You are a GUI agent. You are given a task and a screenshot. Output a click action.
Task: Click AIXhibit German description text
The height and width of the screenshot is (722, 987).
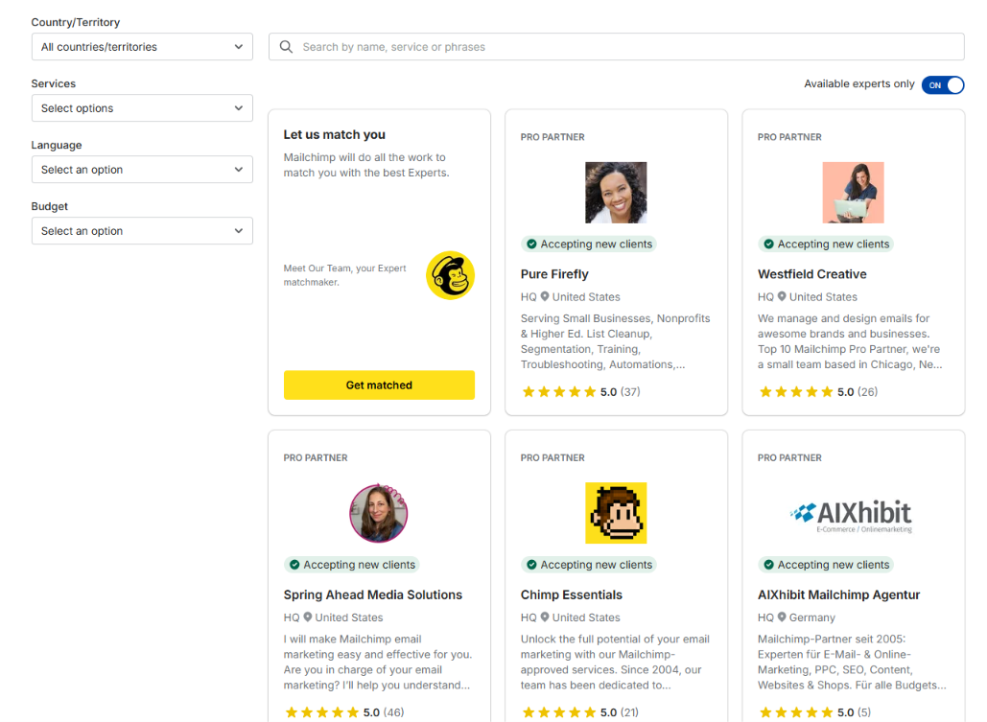(x=853, y=663)
